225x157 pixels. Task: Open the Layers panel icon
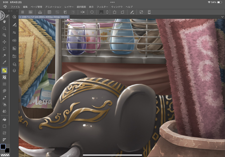(x=14, y=71)
